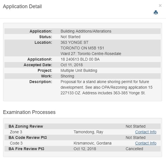This screenshot has height=165, width=166.
Task: Select the BA Fire Review Pt3 row
Action: pyautogui.click(x=83, y=149)
